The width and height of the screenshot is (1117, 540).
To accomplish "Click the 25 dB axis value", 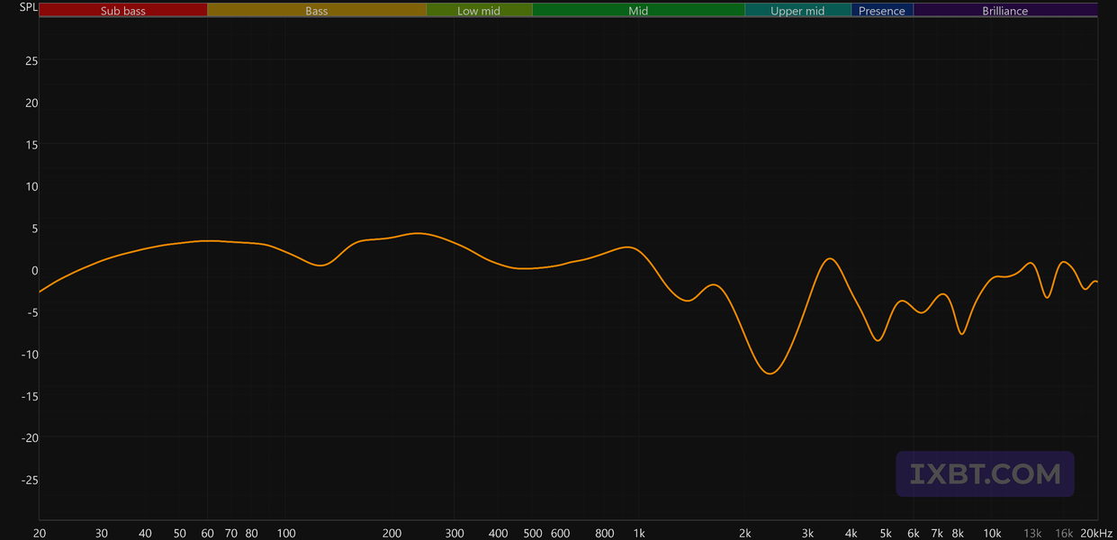I will coord(32,61).
